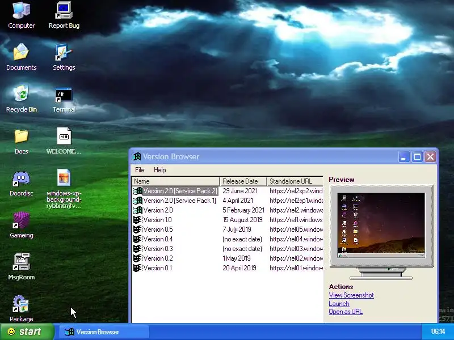Click the Version 2.0 [Service Pack 1] row icon

tap(138, 201)
